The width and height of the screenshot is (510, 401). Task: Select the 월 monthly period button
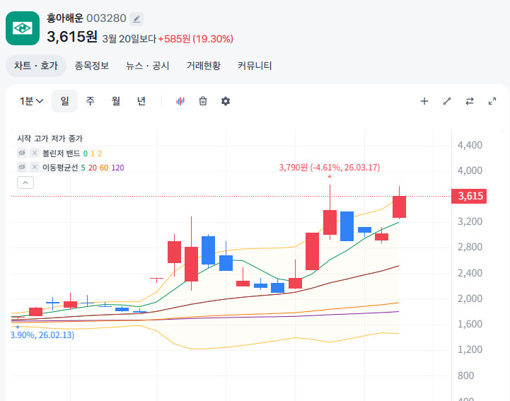(x=116, y=101)
